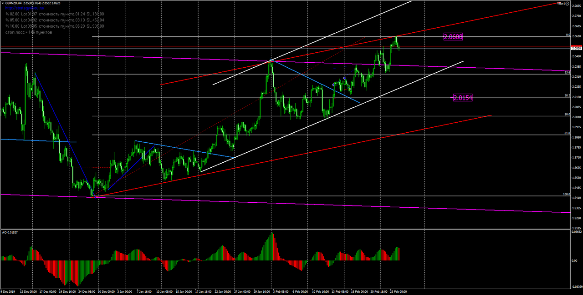The height and width of the screenshot is (295, 583).
Task: Click the Fibonacci 100.0 level label
Action: (567, 194)
